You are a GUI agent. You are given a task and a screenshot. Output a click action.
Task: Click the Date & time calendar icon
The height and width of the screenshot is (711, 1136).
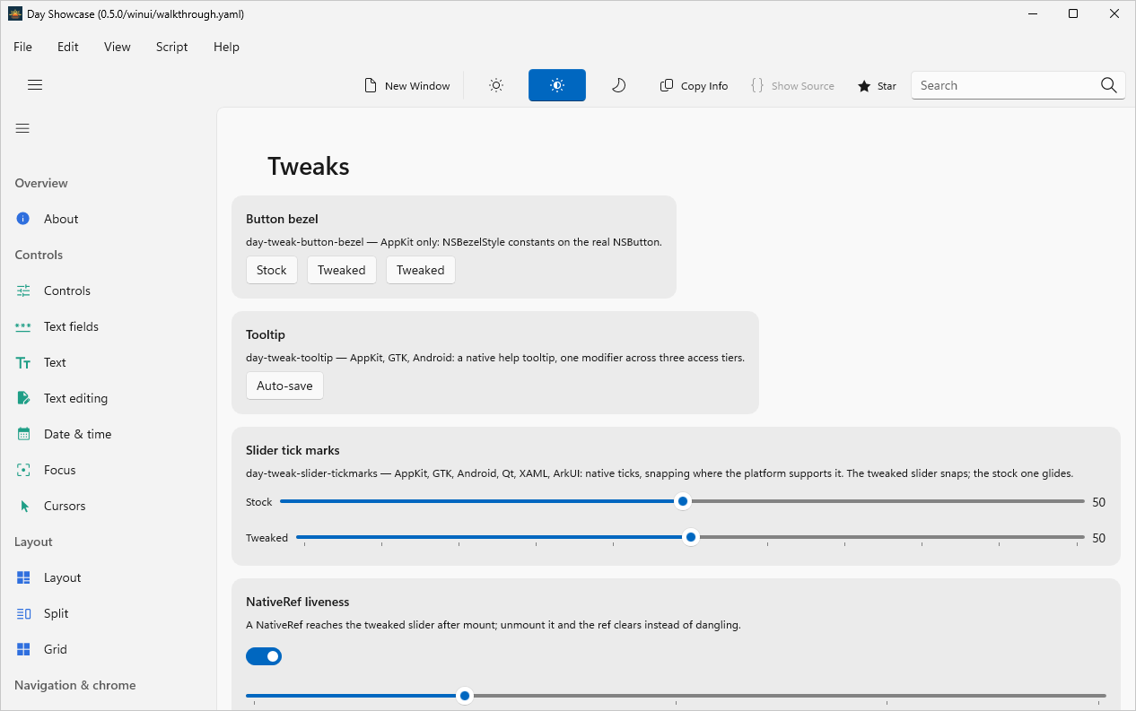(24, 434)
